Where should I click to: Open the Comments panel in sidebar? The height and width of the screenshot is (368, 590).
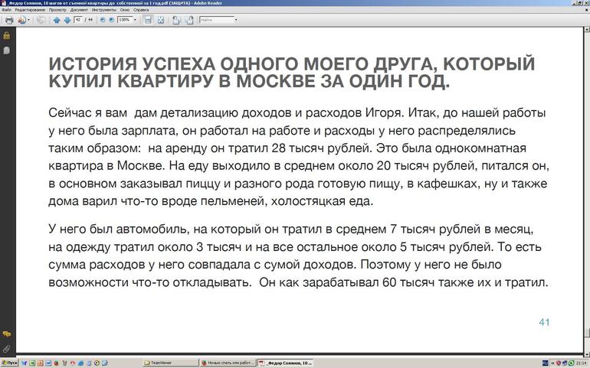[6, 334]
